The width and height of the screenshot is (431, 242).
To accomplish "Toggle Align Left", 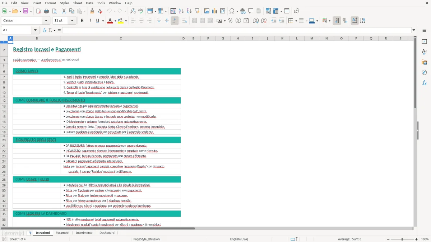I will [x=134, y=21].
